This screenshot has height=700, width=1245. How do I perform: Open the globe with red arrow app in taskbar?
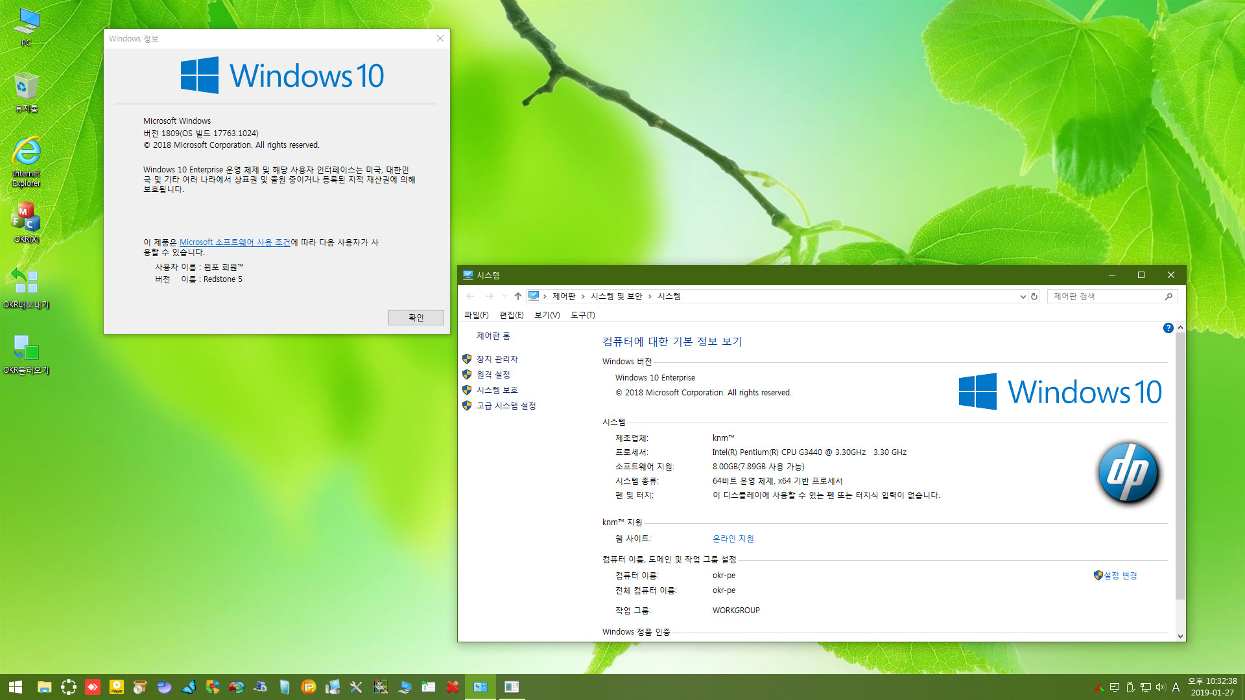pos(237,687)
